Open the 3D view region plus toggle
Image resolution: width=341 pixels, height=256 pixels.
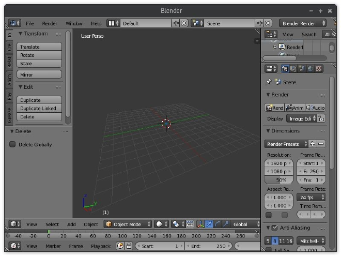tap(257, 41)
